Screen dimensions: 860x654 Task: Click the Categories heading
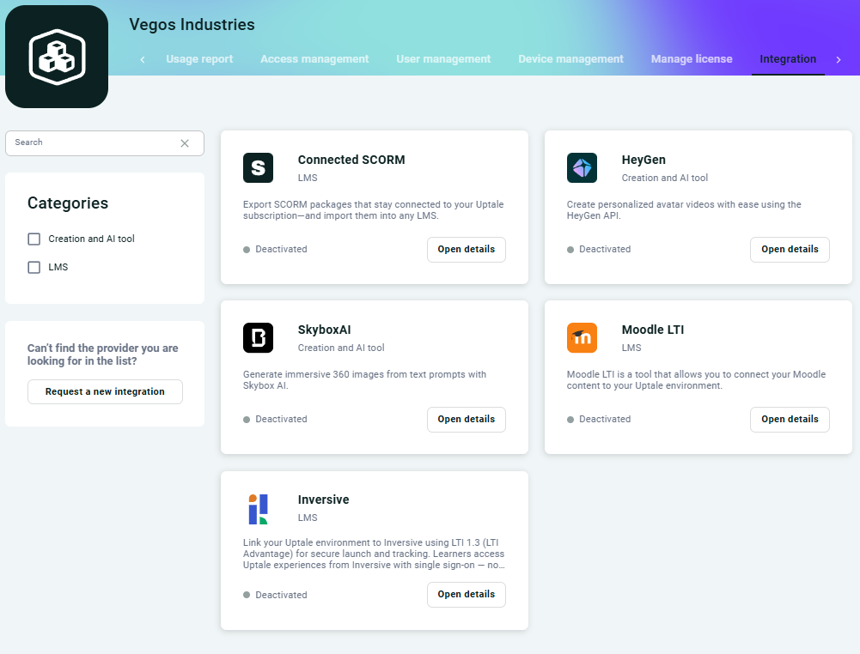(68, 203)
